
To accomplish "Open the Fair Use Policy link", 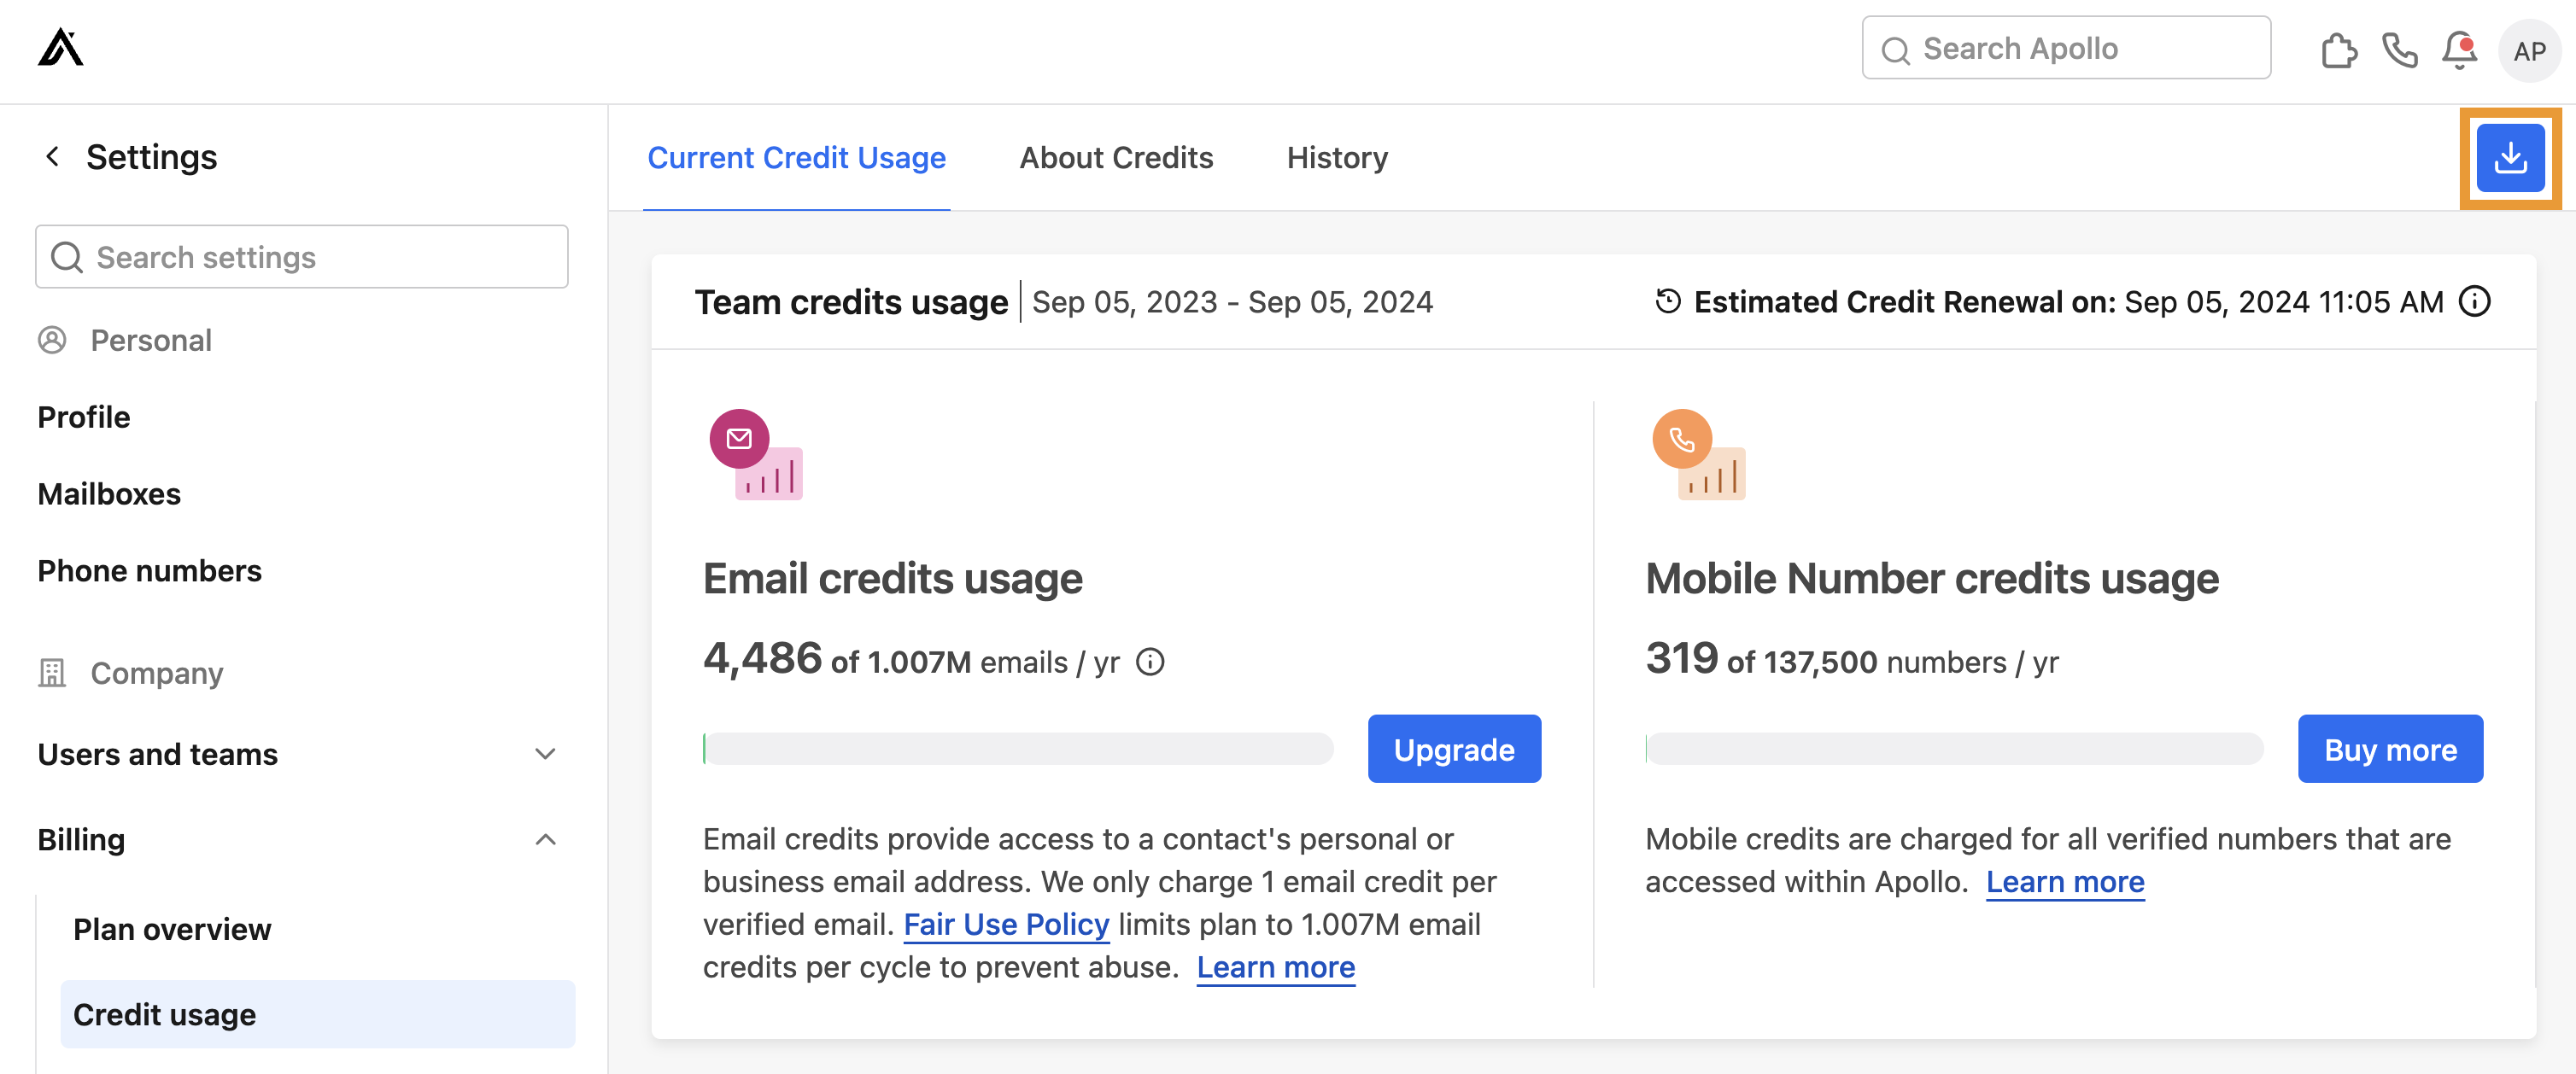I will click(1005, 923).
